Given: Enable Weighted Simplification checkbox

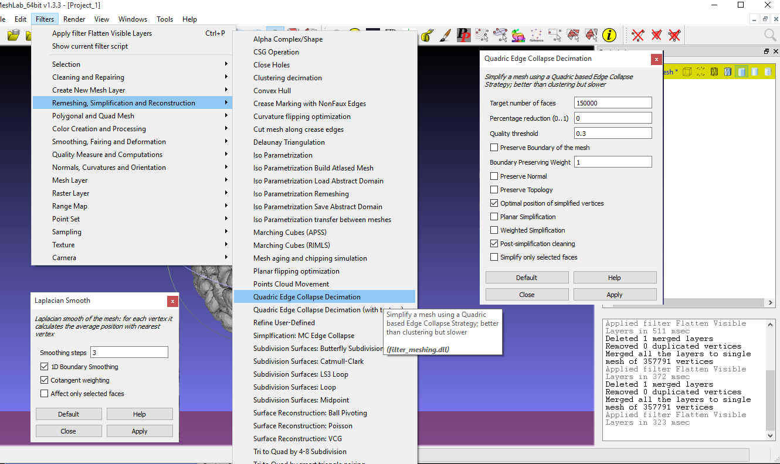Looking at the screenshot, I should point(494,230).
